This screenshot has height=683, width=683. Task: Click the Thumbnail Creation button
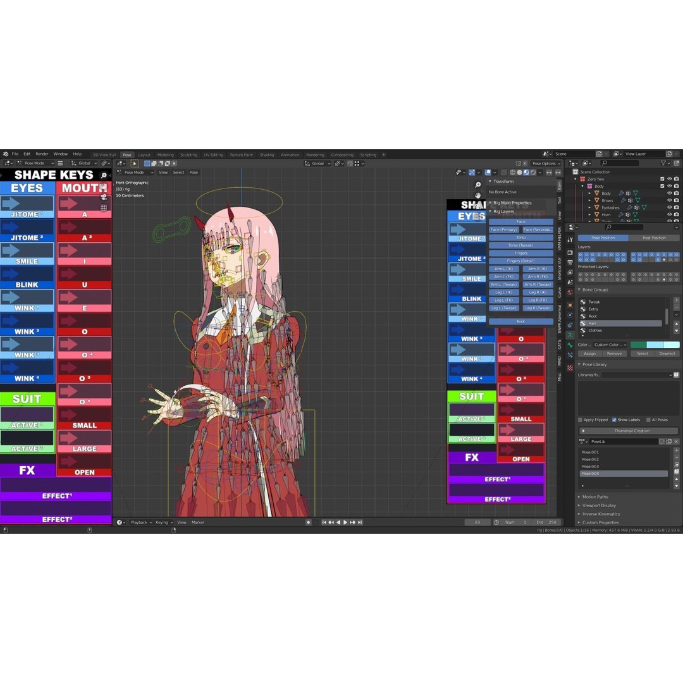tap(628, 431)
